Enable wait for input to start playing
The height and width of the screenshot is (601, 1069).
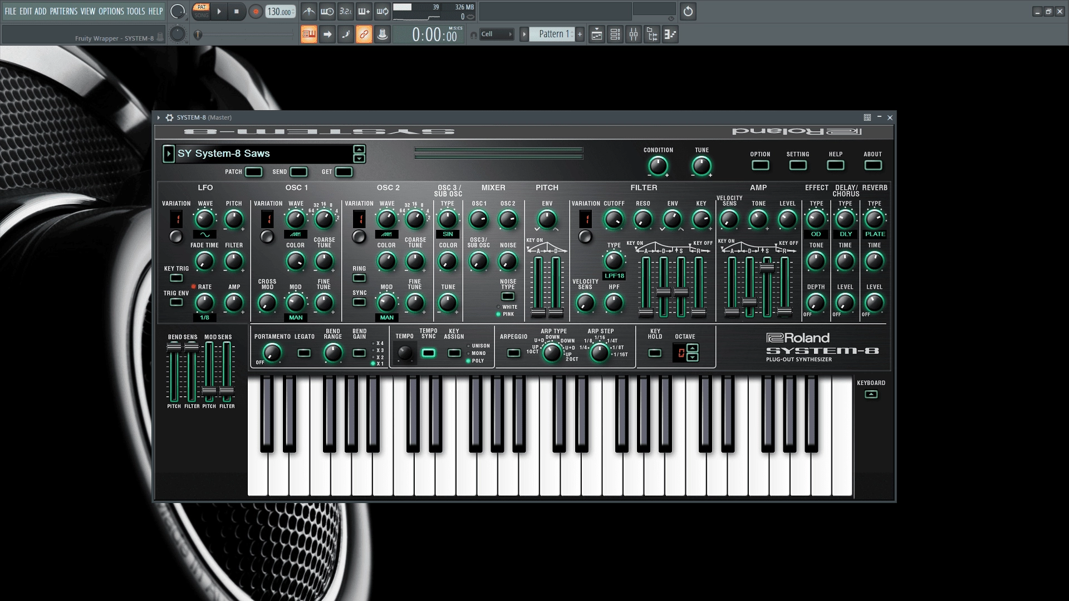[x=327, y=11]
